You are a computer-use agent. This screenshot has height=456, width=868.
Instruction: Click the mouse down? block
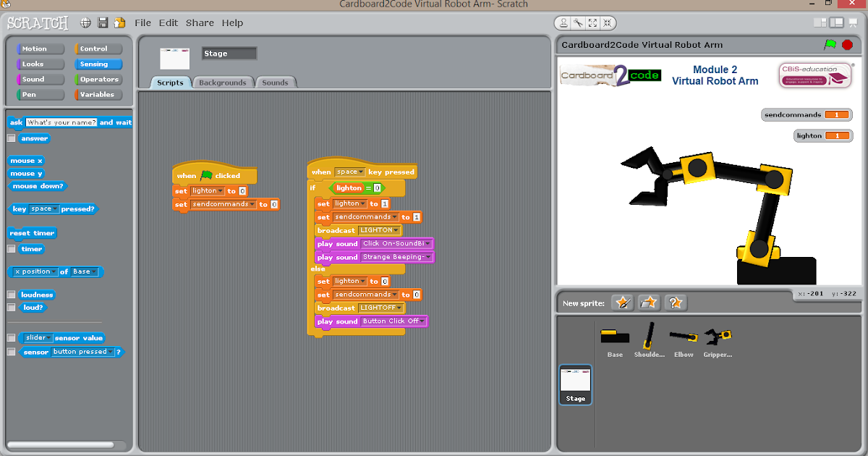pos(38,186)
